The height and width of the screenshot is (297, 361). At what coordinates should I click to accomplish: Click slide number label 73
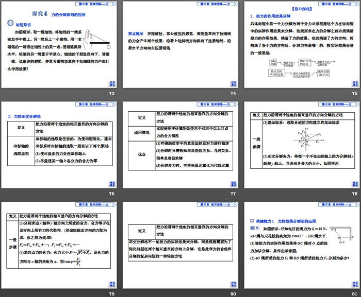point(112,93)
